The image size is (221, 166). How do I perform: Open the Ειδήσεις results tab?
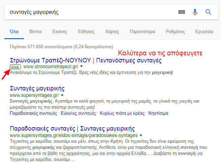(86, 32)
